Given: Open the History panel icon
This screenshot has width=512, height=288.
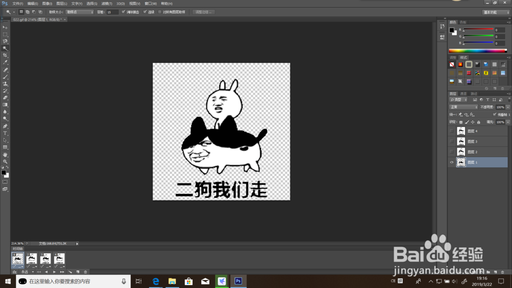Looking at the screenshot, I should pyautogui.click(x=442, y=27).
